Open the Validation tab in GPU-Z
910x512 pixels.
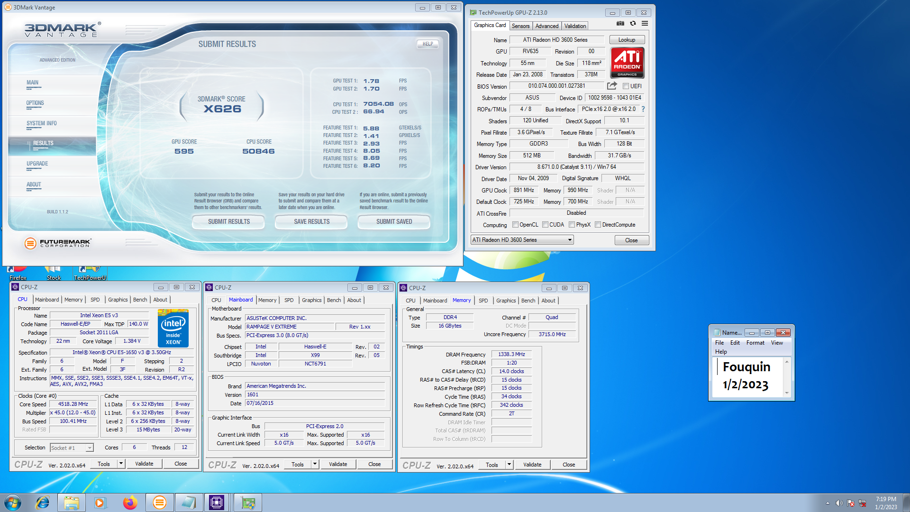click(x=575, y=26)
